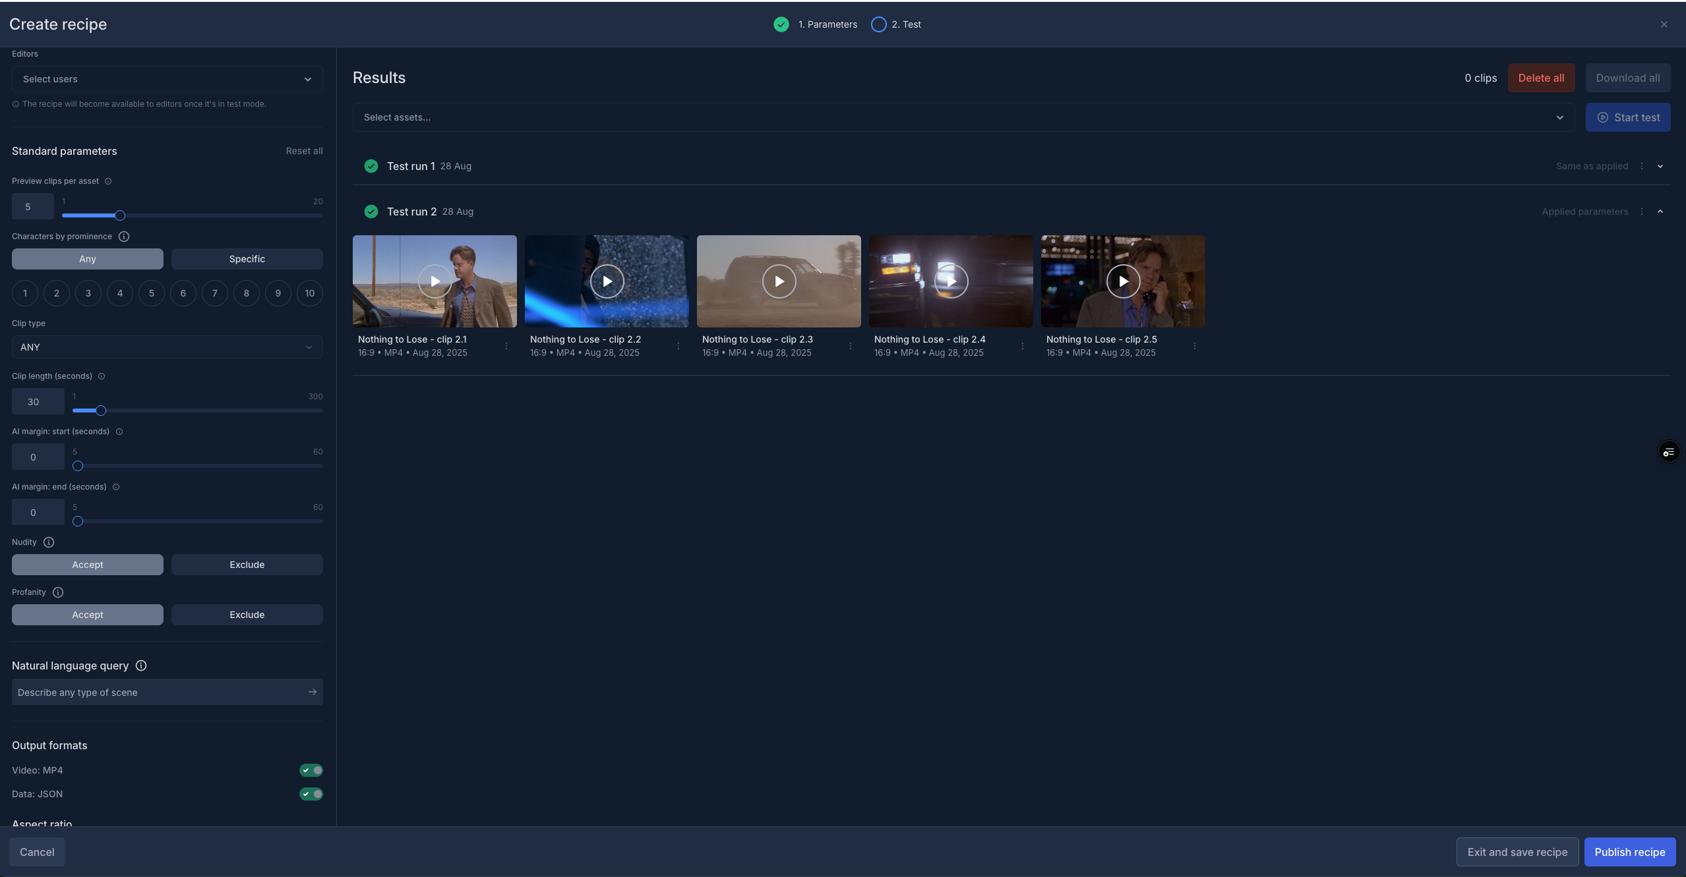Set Nudity to Accept
The height and width of the screenshot is (877, 1686).
tap(88, 565)
